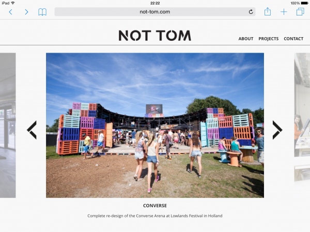Open the share sheet icon
The image size is (310, 232).
tap(268, 11)
